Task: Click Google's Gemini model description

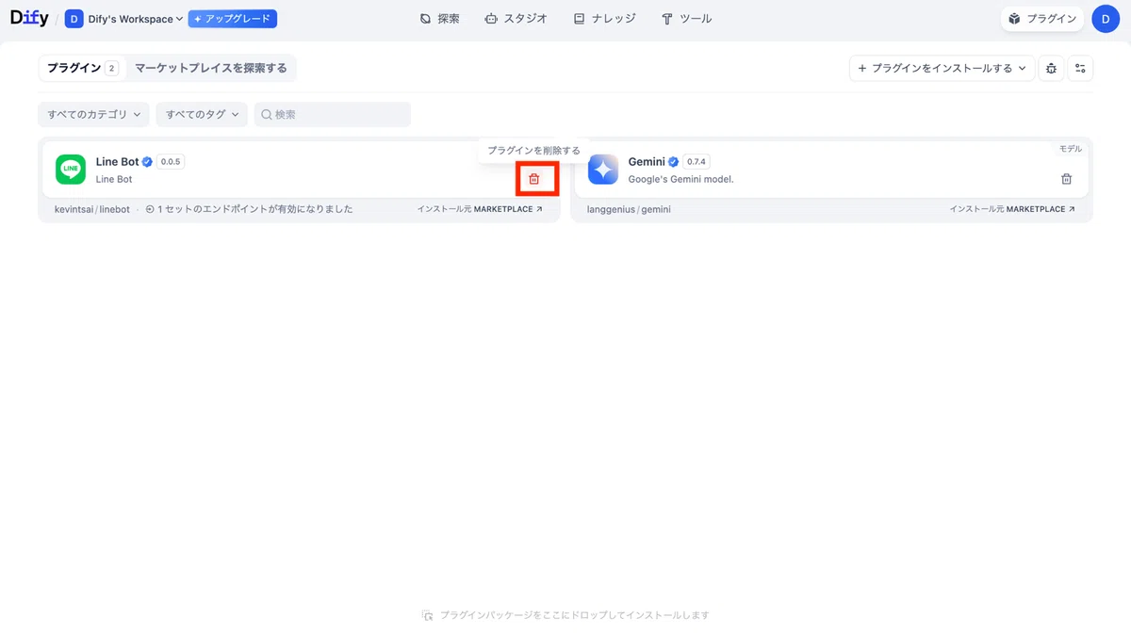Action: click(680, 179)
